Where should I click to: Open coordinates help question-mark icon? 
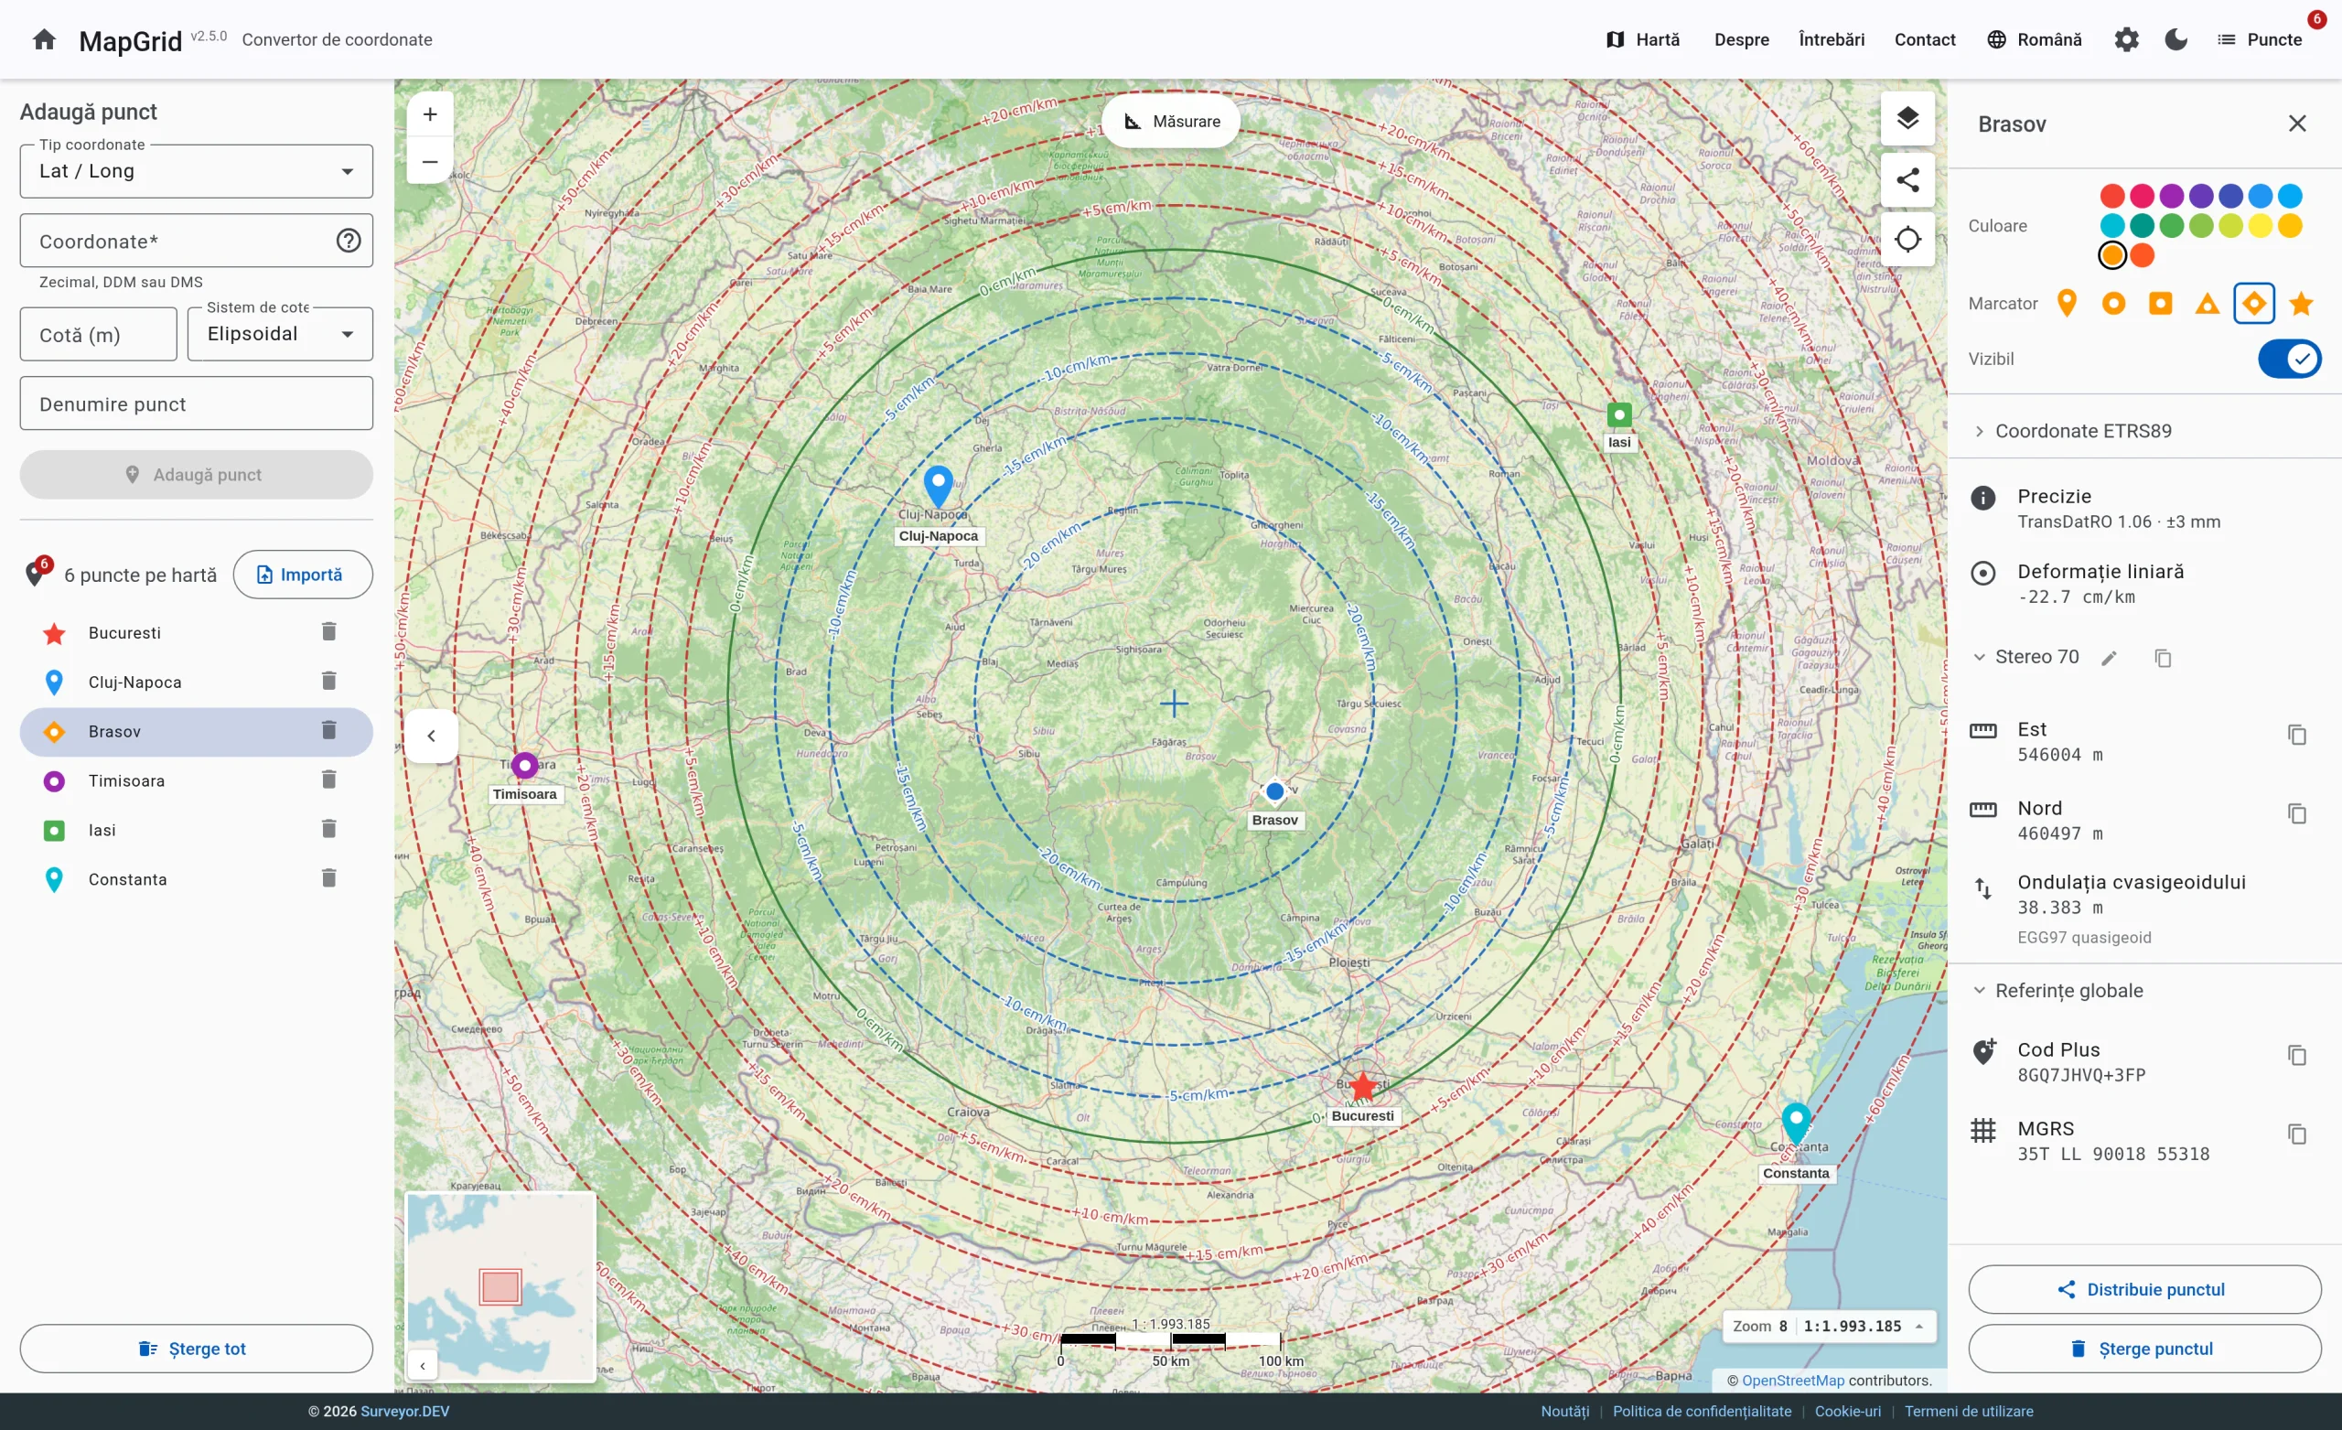coord(348,241)
